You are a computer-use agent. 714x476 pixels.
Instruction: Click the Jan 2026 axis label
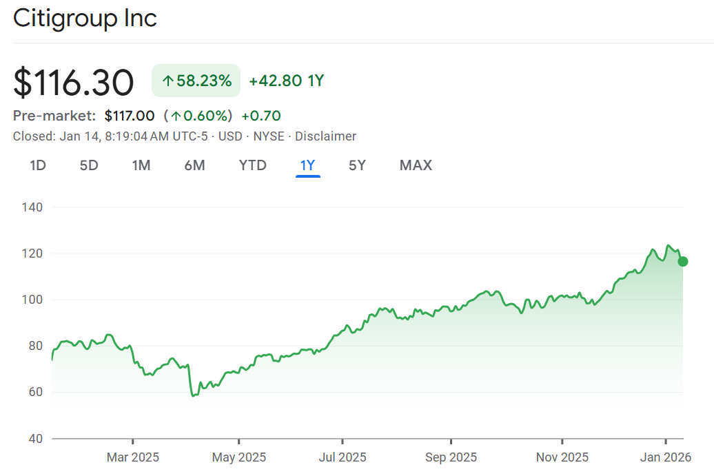pos(666,457)
